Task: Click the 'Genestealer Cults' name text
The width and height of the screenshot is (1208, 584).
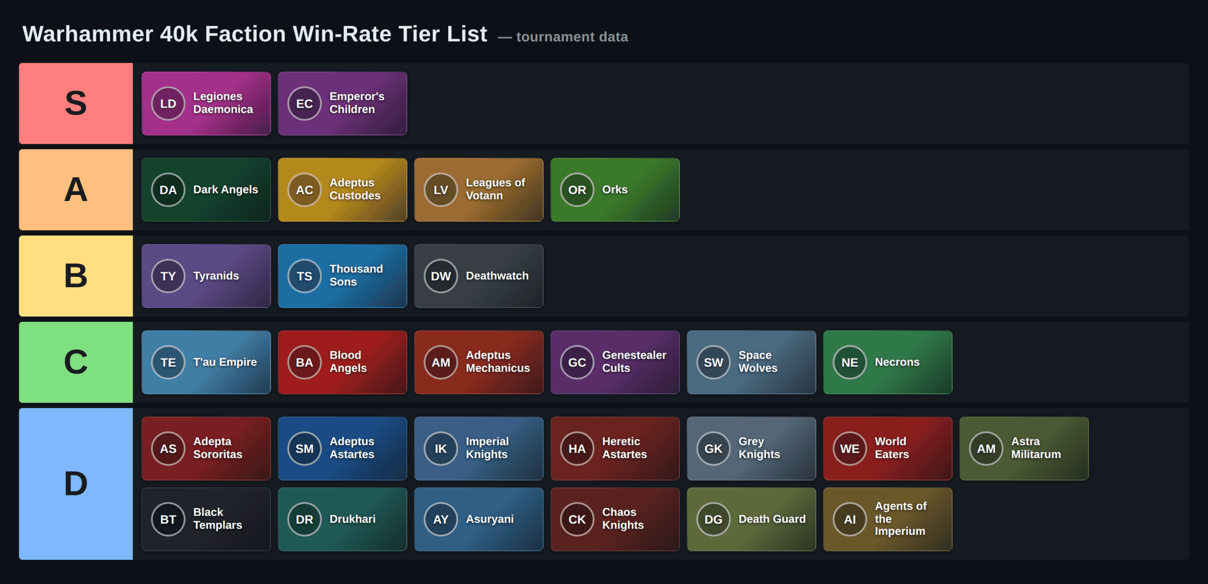Action: pos(634,361)
